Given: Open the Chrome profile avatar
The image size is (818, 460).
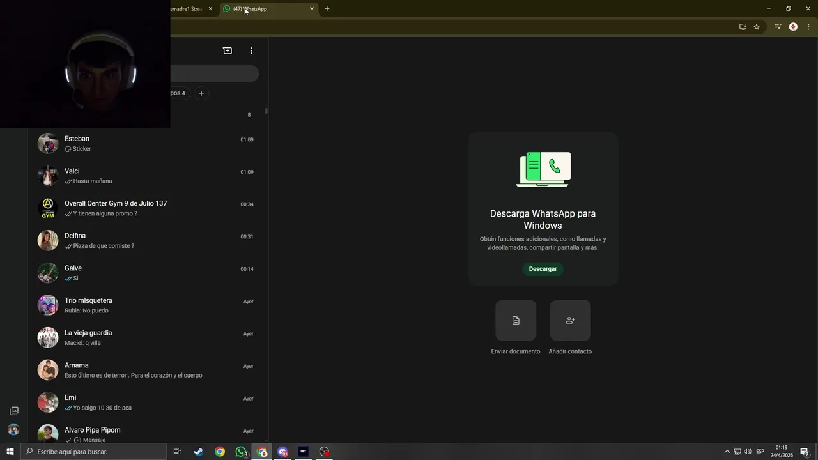Looking at the screenshot, I should (x=793, y=27).
